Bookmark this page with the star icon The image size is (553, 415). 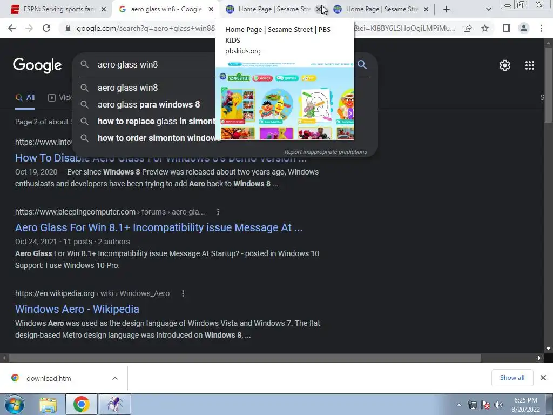485,28
